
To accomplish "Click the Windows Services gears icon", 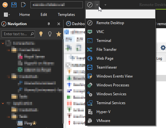I will pyautogui.click(x=90, y=94).
